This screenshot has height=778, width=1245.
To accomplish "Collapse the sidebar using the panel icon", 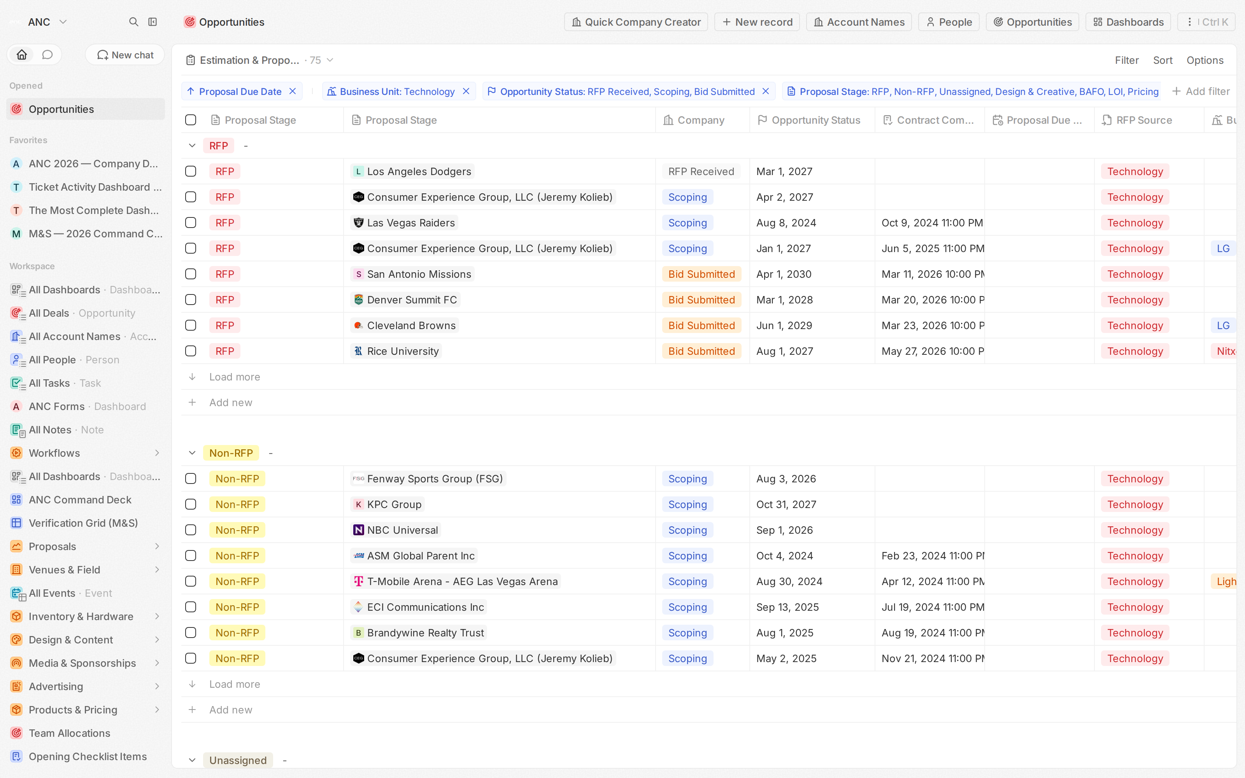I will pyautogui.click(x=153, y=22).
